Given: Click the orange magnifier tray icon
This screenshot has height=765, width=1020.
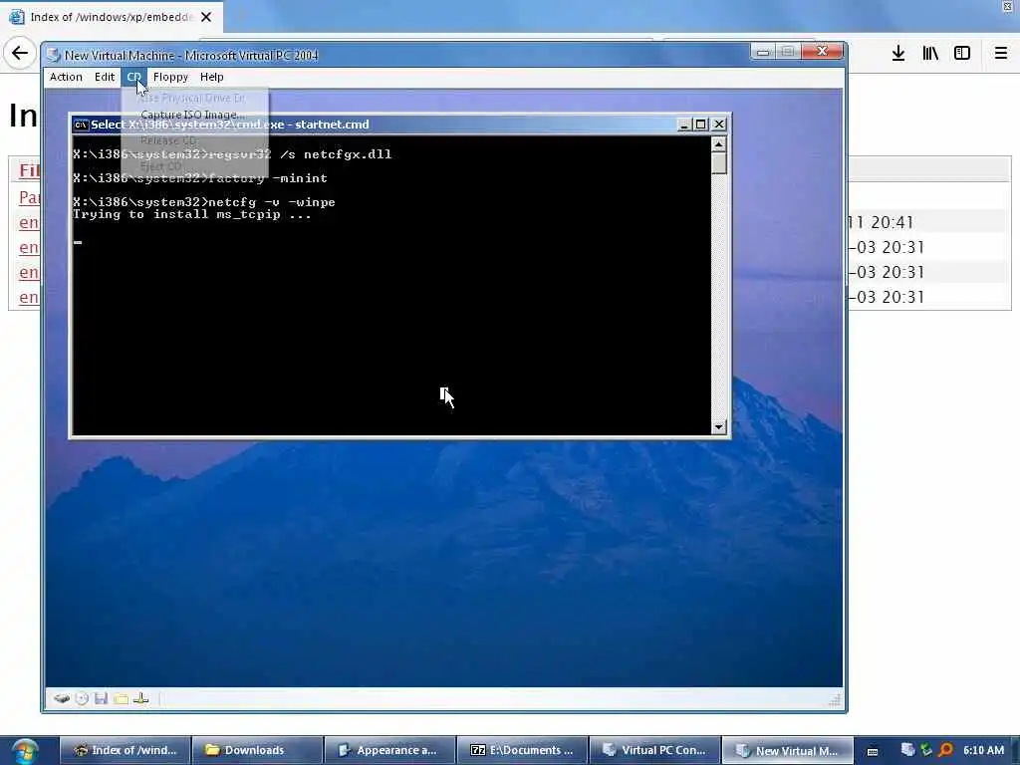Looking at the screenshot, I should (946, 750).
